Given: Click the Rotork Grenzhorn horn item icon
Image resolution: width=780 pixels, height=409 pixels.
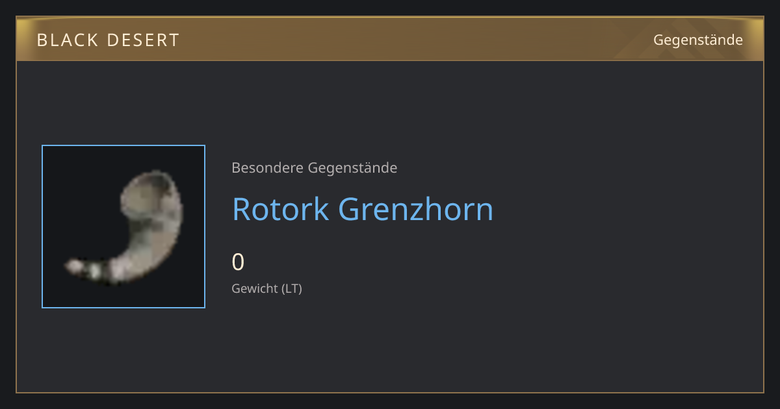Looking at the screenshot, I should coord(123,227).
